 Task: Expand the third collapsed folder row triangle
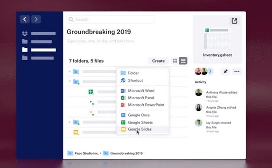click(x=70, y=122)
